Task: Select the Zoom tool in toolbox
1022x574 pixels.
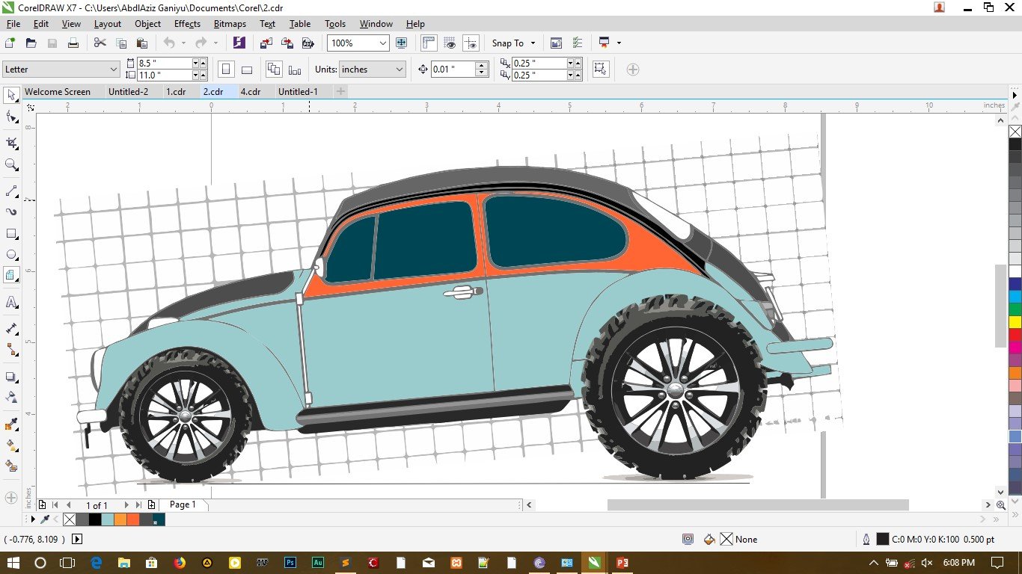Action: click(11, 164)
